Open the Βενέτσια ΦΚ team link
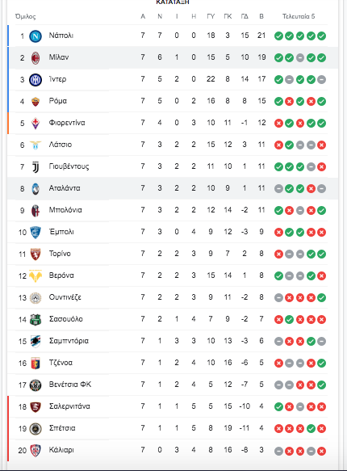 [70, 385]
